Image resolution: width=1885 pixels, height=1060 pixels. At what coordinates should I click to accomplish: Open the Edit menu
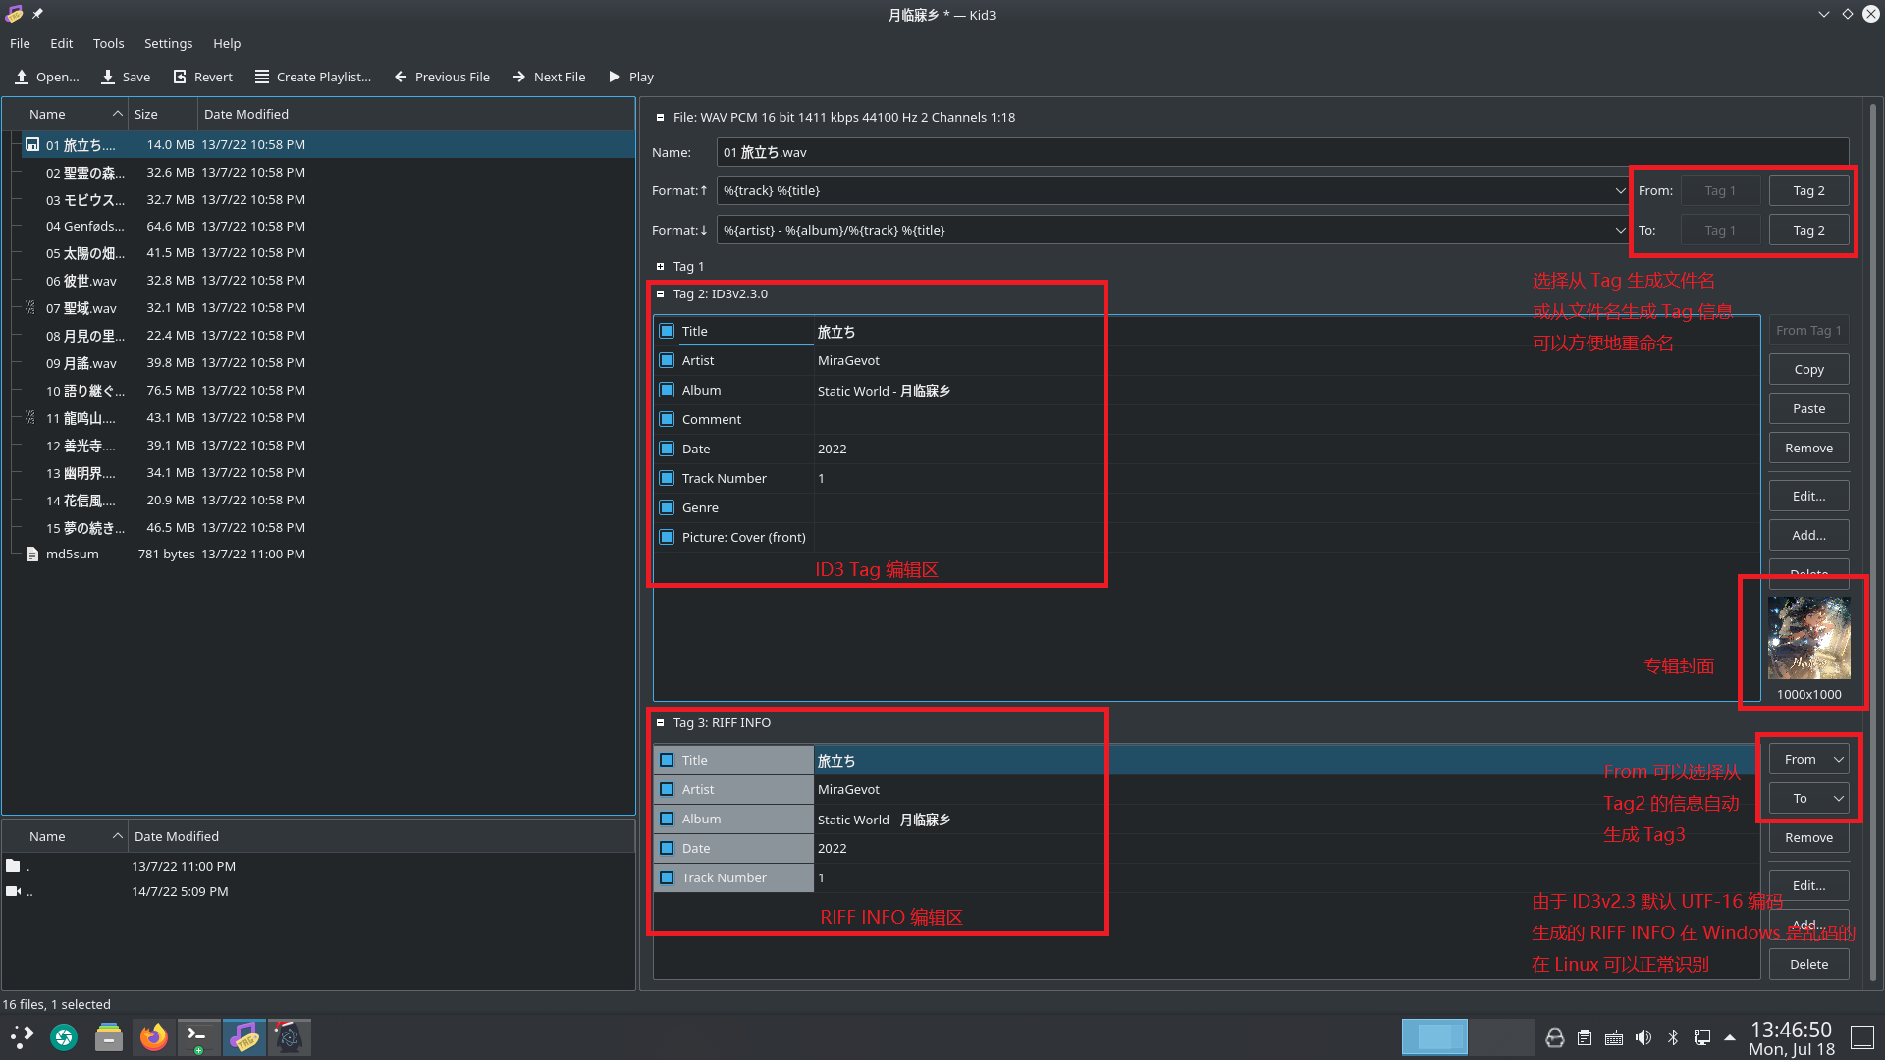click(61, 43)
